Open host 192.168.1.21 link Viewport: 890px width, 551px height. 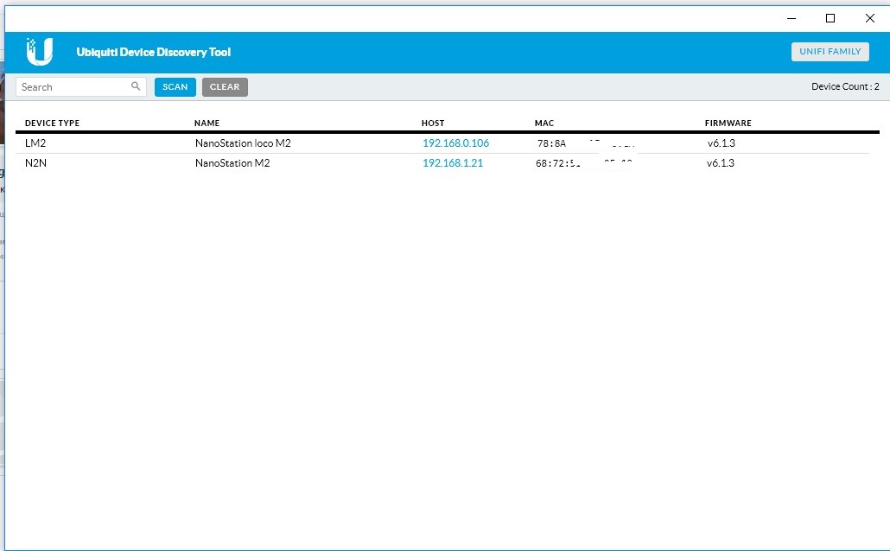tap(453, 163)
